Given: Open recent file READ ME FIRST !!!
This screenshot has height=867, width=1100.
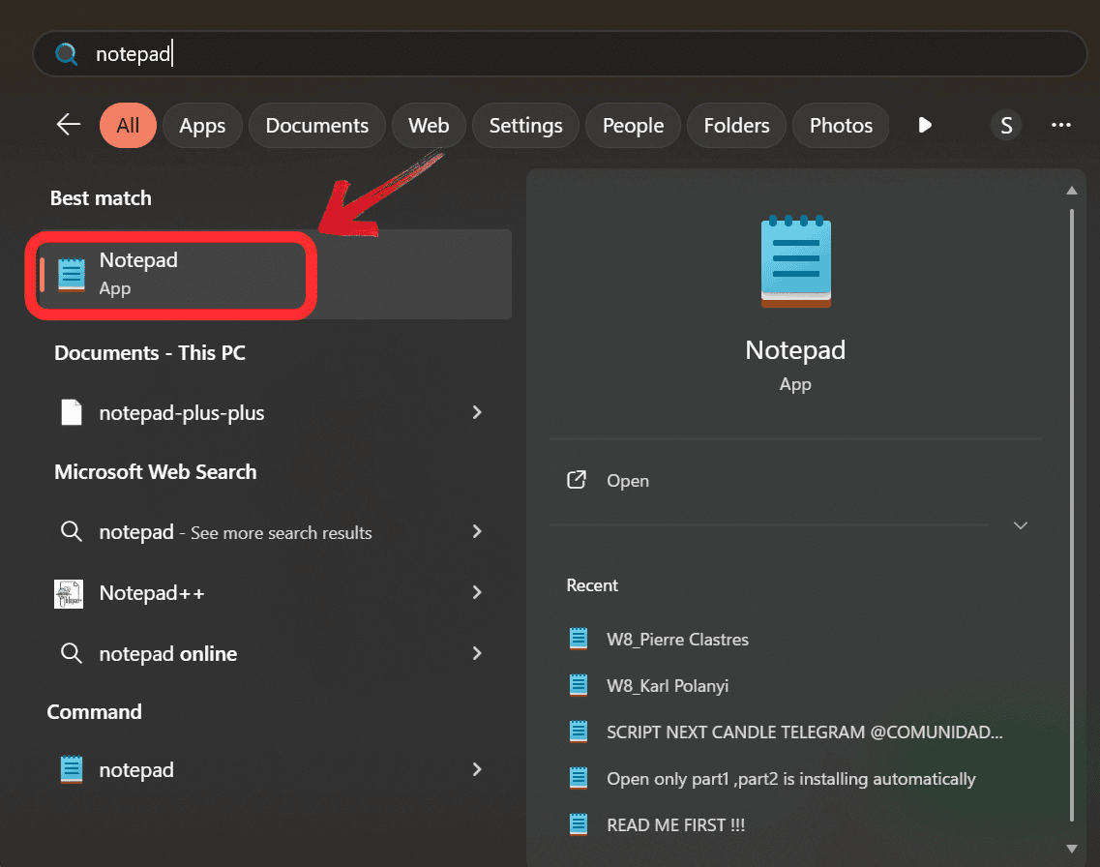Looking at the screenshot, I should 675,825.
